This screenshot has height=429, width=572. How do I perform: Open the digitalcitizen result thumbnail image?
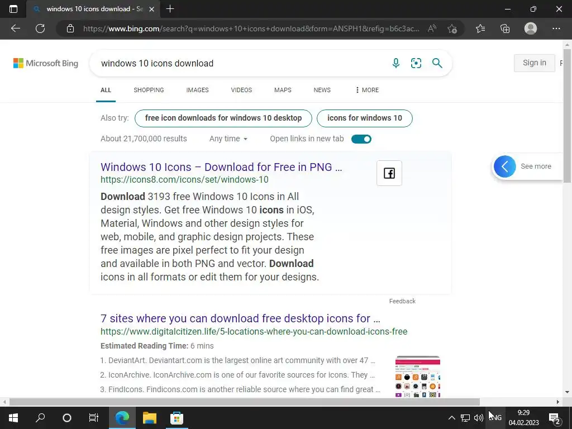418,376
